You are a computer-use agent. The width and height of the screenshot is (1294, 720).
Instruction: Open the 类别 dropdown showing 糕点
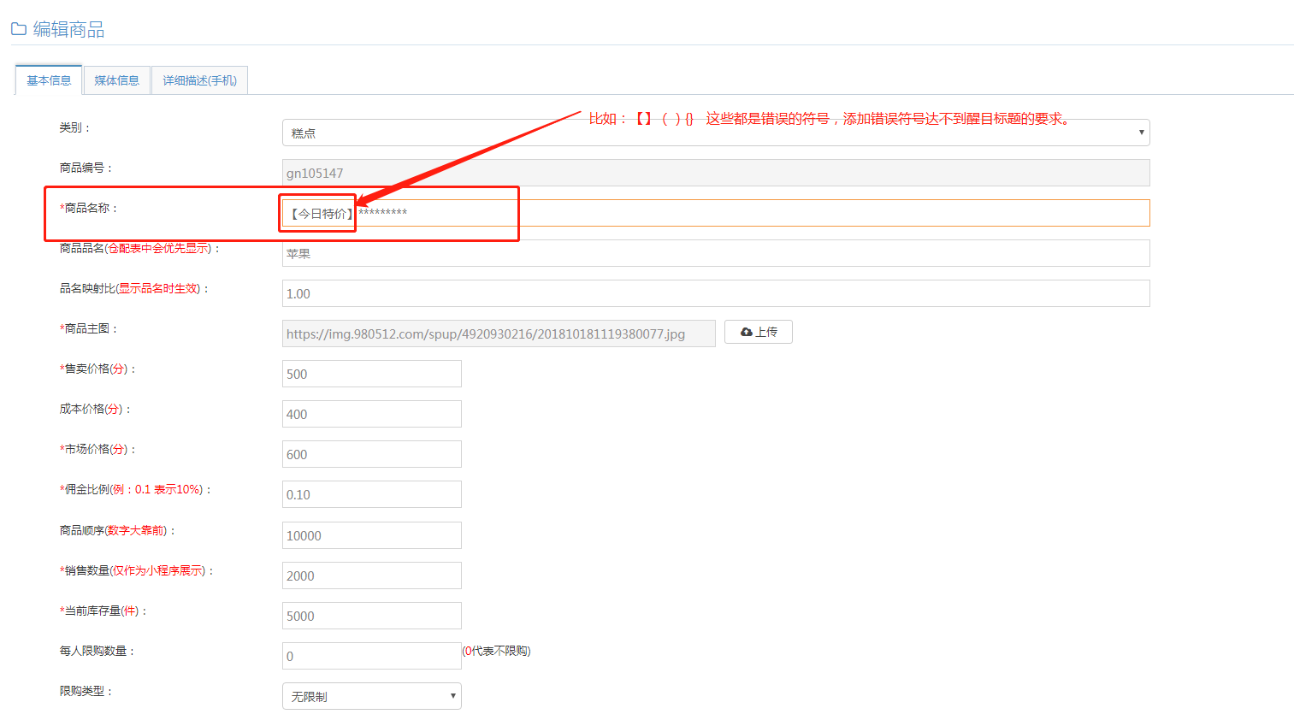[716, 133]
